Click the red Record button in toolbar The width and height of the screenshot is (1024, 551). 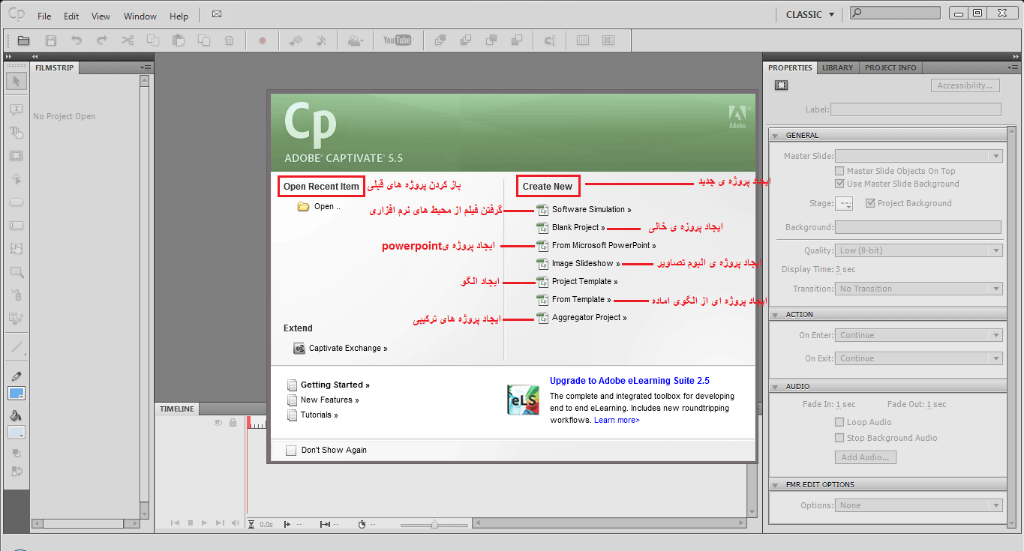[x=263, y=40]
